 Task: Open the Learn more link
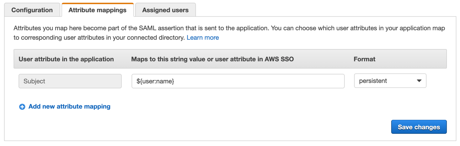(203, 37)
